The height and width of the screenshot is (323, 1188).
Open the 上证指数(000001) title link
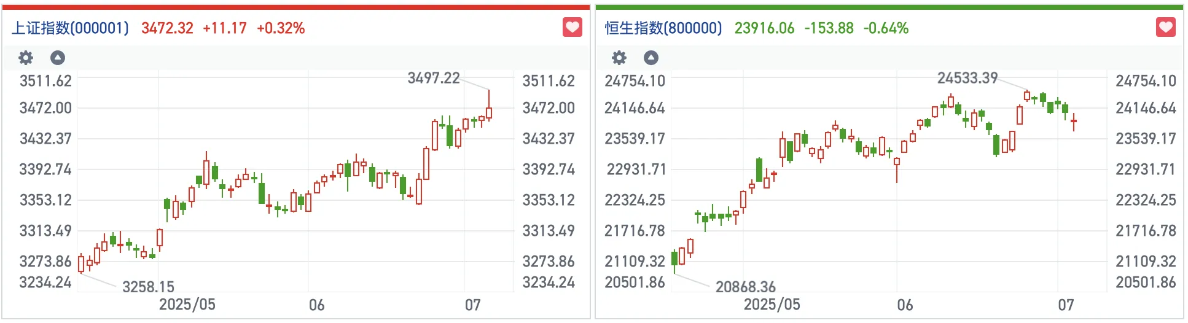point(70,28)
